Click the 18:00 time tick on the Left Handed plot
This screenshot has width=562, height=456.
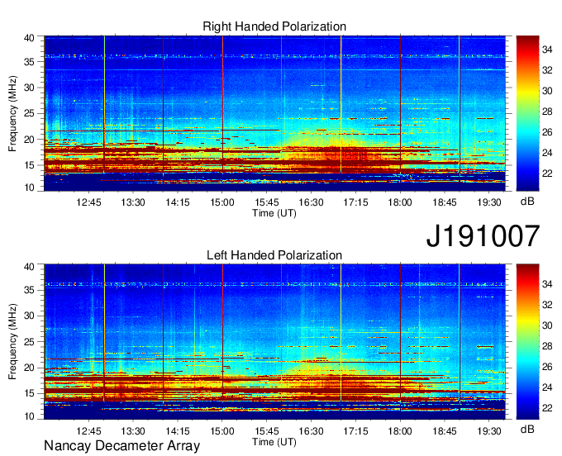point(400,430)
